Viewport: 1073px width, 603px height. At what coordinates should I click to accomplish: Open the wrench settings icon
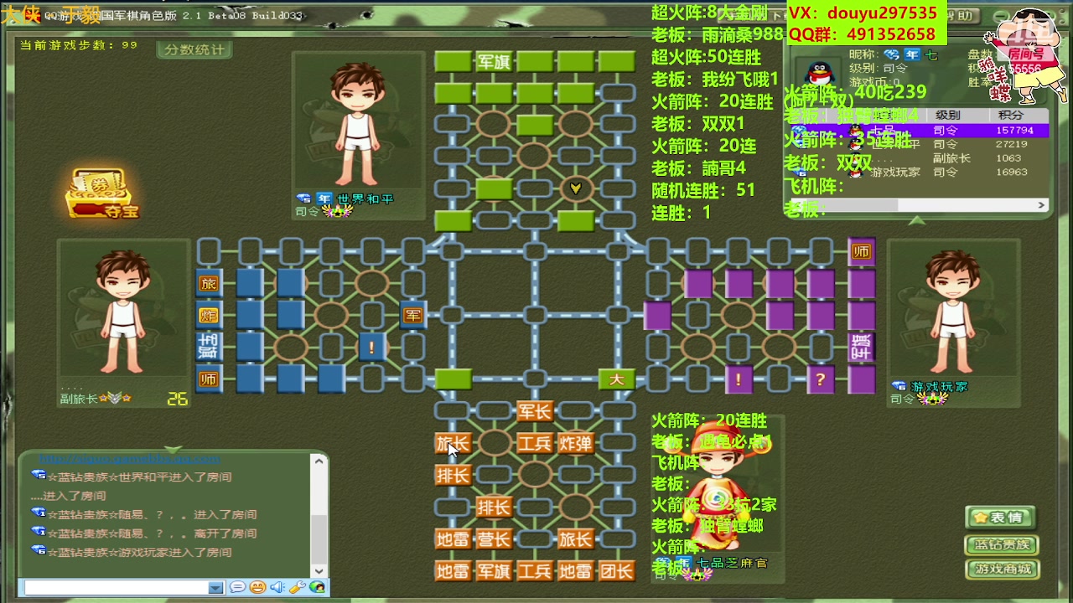point(297,588)
